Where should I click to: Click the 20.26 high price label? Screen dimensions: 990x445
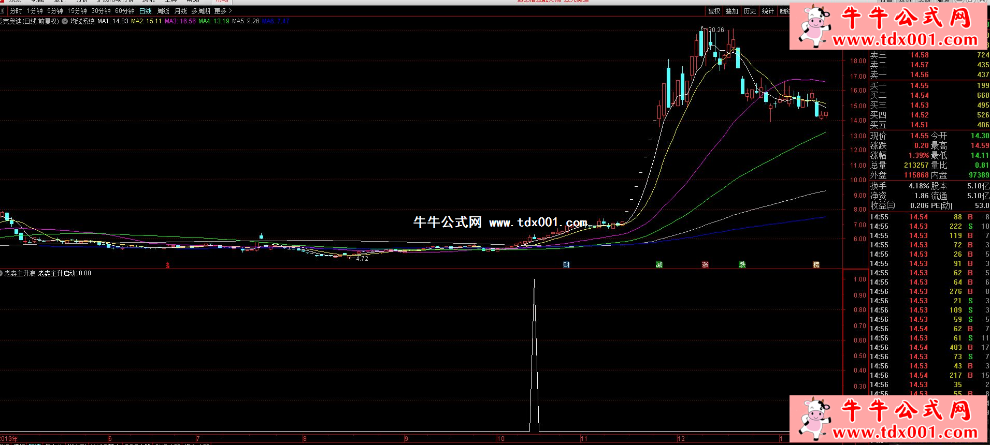(716, 30)
